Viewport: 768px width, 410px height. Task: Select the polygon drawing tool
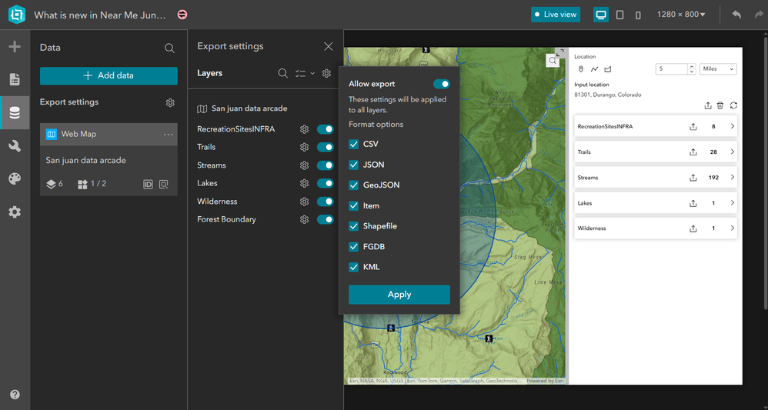[608, 69]
